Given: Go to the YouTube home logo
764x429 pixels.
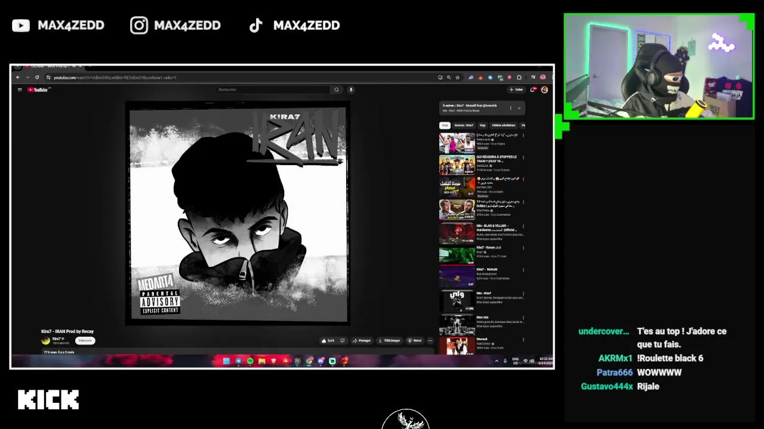Looking at the screenshot, I should click(39, 90).
